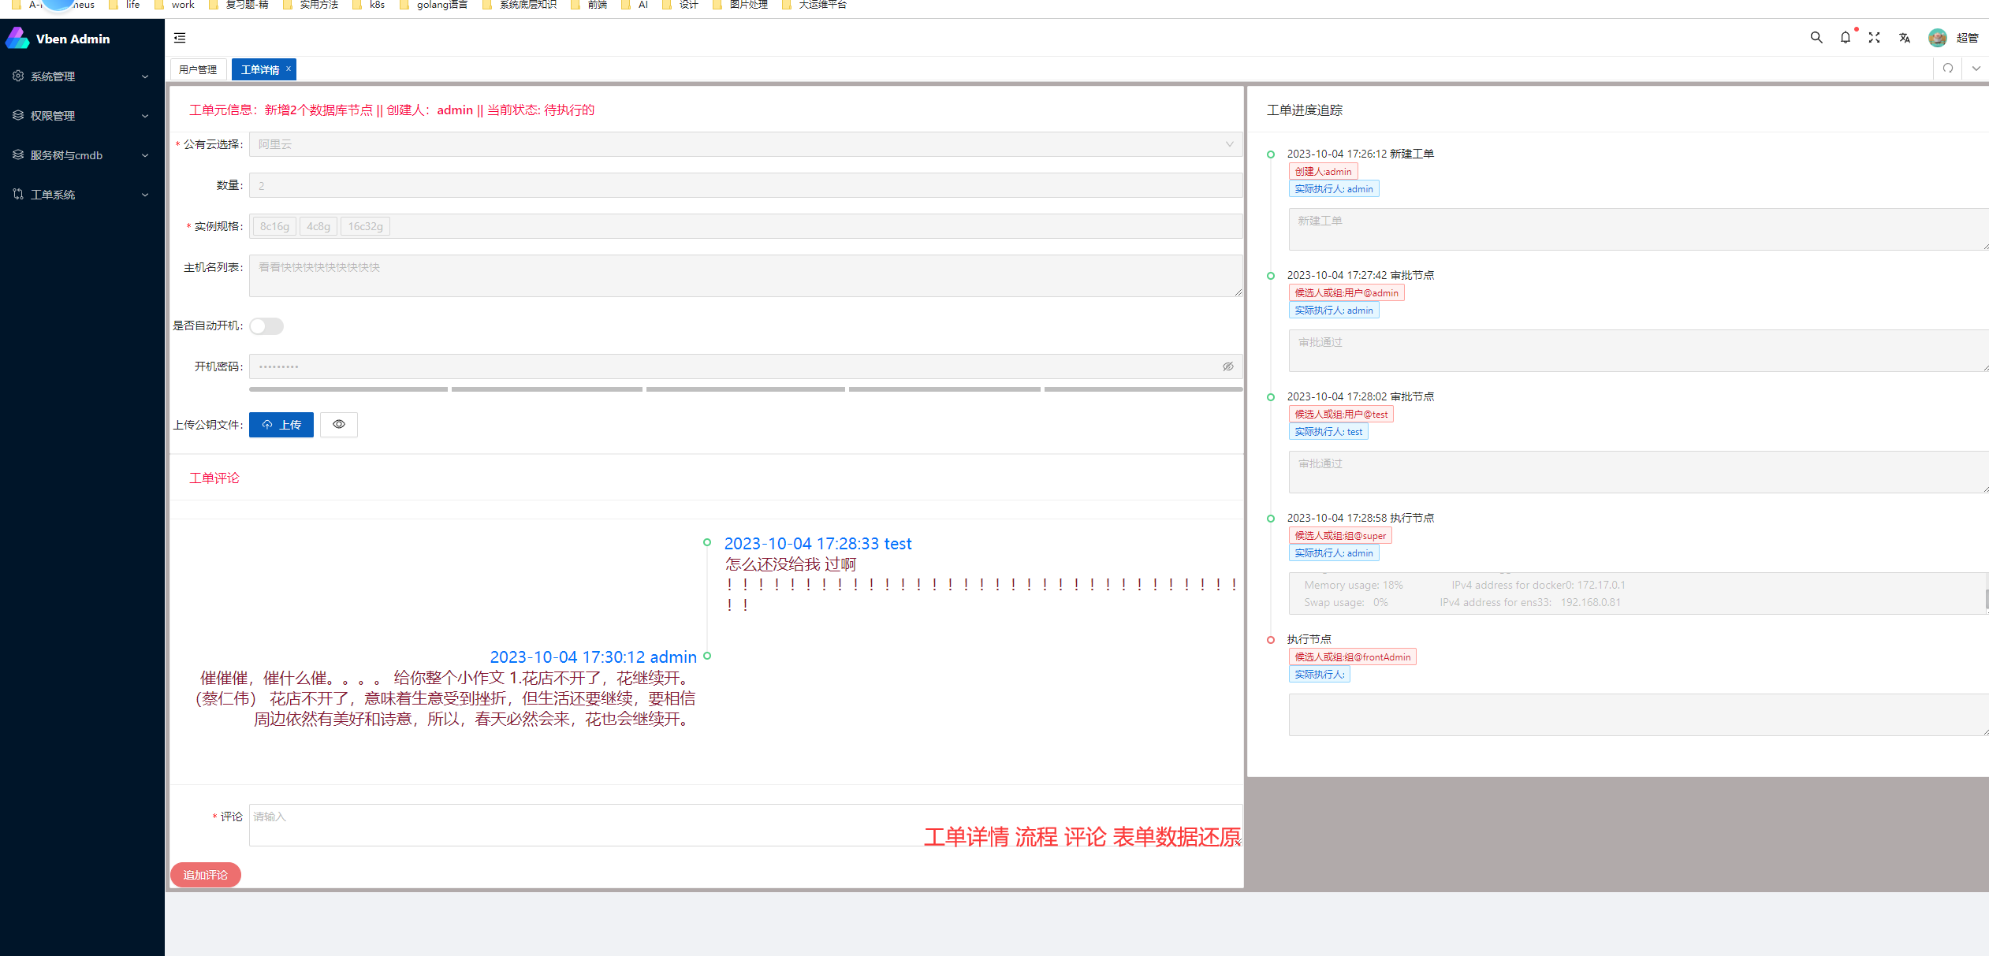Open the search magnifier icon in the header

click(1816, 38)
